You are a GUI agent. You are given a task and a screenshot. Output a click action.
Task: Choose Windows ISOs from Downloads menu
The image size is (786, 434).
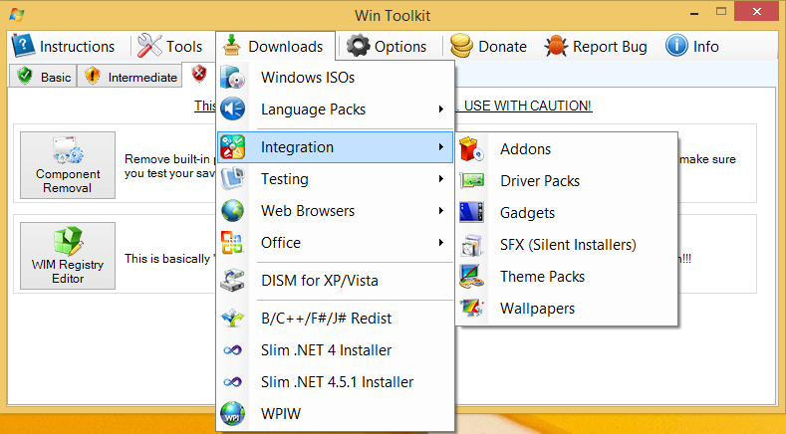click(x=336, y=78)
